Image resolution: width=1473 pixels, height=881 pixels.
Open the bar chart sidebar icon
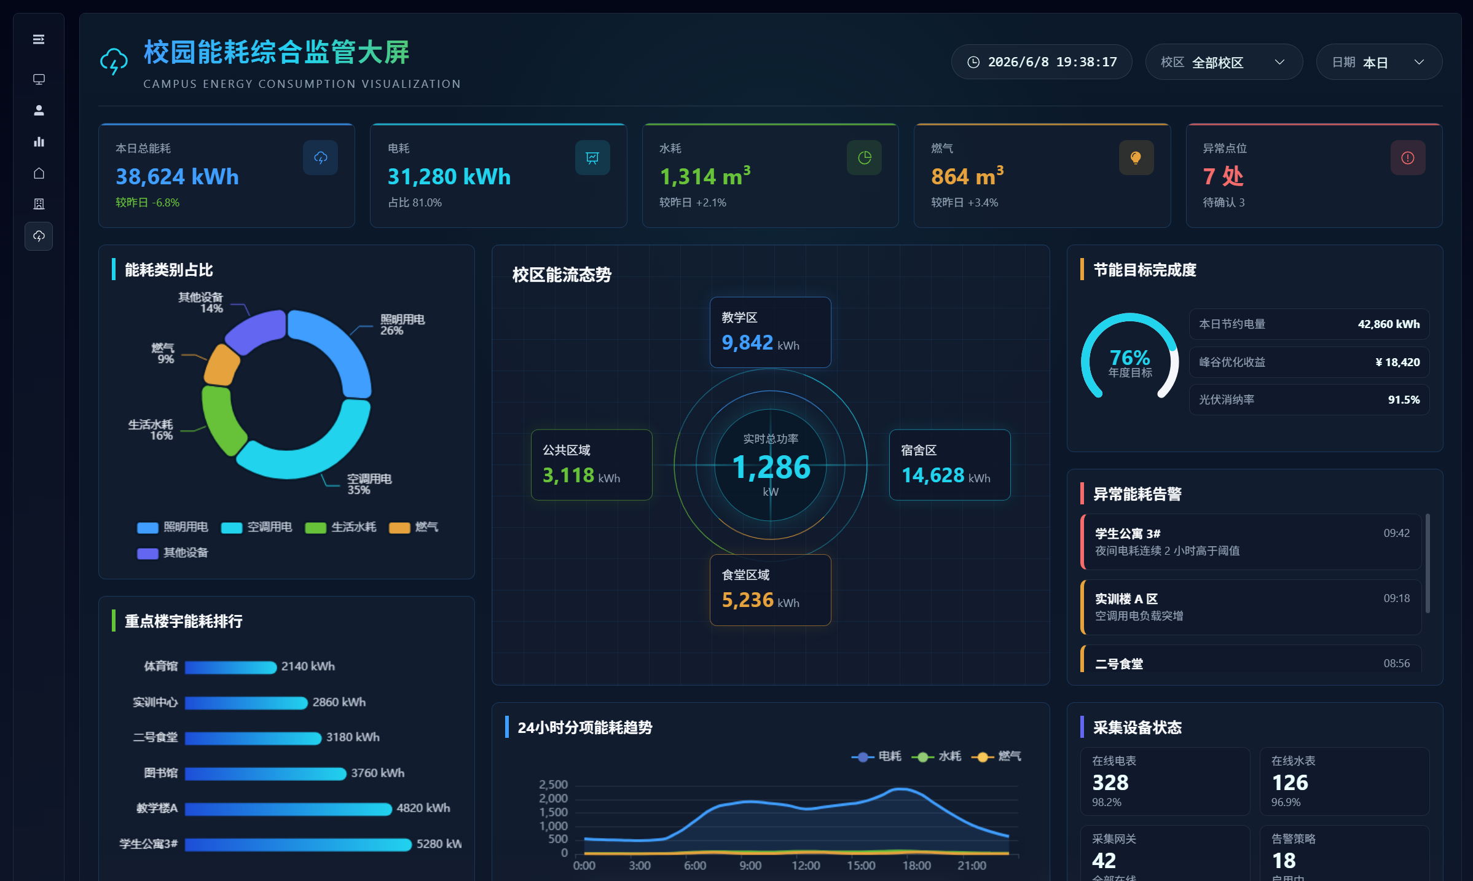39,142
